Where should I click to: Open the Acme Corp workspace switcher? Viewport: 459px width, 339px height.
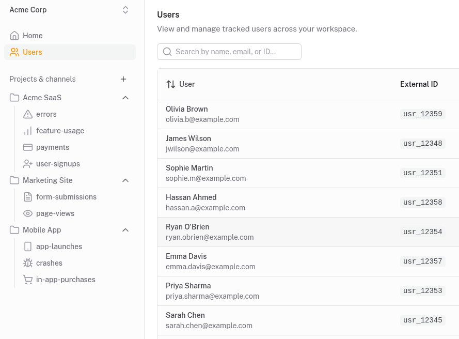click(x=125, y=9)
